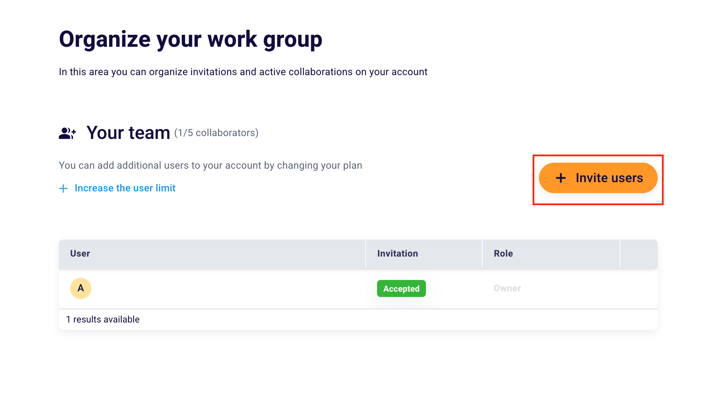The height and width of the screenshot is (404, 725).
Task: Toggle the Owner role assignment
Action: [507, 288]
